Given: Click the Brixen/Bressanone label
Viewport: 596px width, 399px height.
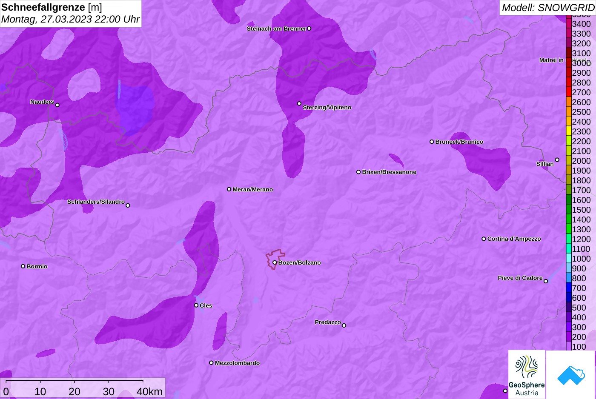Looking at the screenshot, I should [x=389, y=172].
